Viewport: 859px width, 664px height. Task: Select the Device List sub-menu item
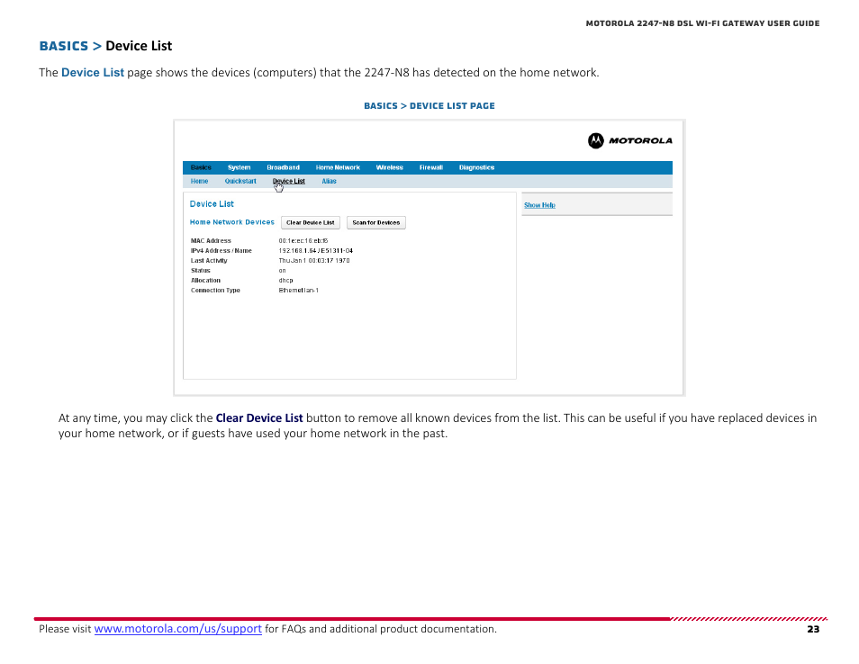[289, 181]
